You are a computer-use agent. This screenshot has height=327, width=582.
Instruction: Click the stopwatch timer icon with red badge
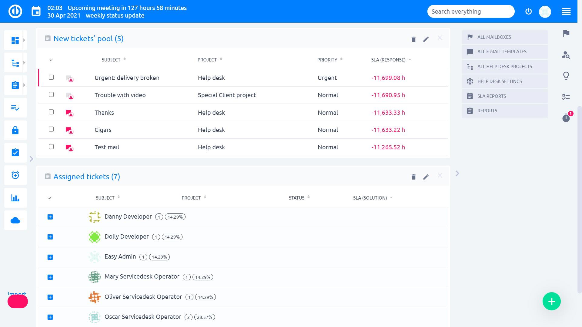(566, 118)
